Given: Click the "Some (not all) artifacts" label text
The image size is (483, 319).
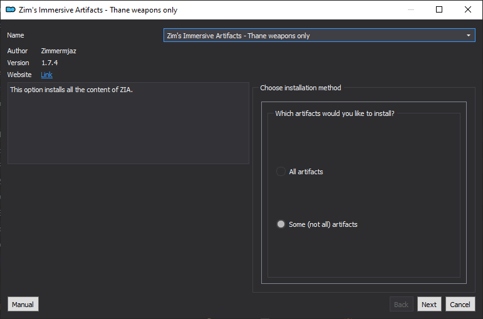Looking at the screenshot, I should point(323,224).
